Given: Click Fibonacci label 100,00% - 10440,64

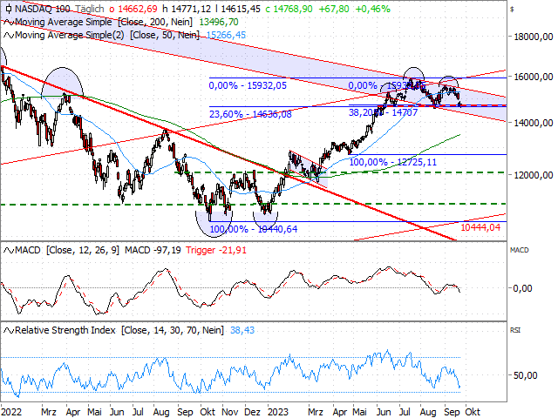Looking at the screenshot, I should 254,229.
